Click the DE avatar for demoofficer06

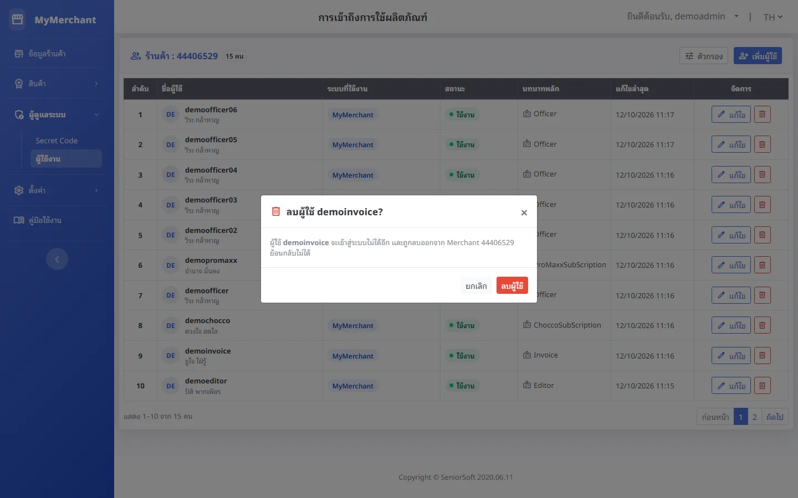point(171,115)
